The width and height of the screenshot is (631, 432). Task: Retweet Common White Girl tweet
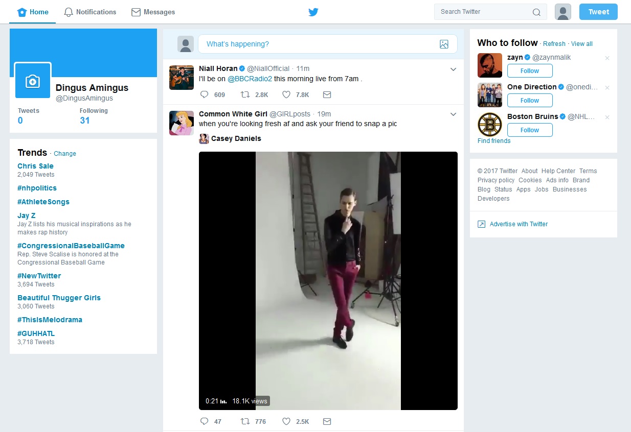point(245,421)
